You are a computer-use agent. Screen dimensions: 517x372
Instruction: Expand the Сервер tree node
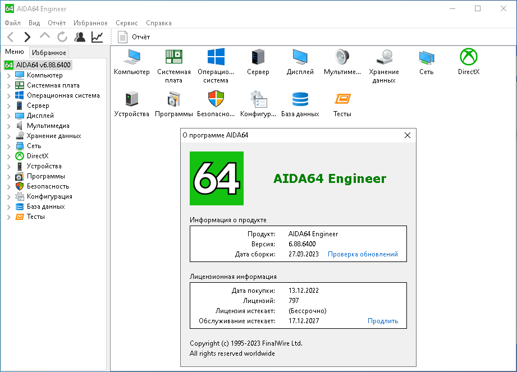(9, 106)
